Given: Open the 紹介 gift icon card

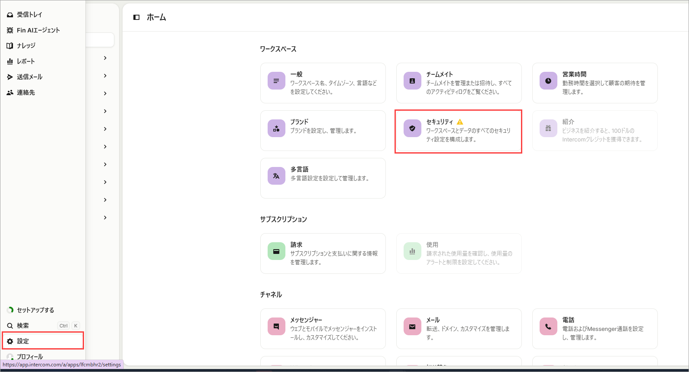Looking at the screenshot, I should click(548, 128).
